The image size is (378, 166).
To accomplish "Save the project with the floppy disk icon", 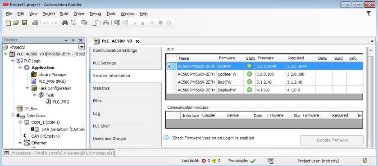I will tap(24, 22).
